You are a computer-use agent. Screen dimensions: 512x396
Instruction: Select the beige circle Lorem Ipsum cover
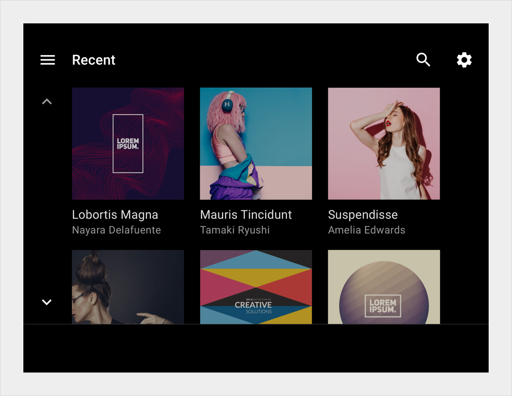[384, 287]
